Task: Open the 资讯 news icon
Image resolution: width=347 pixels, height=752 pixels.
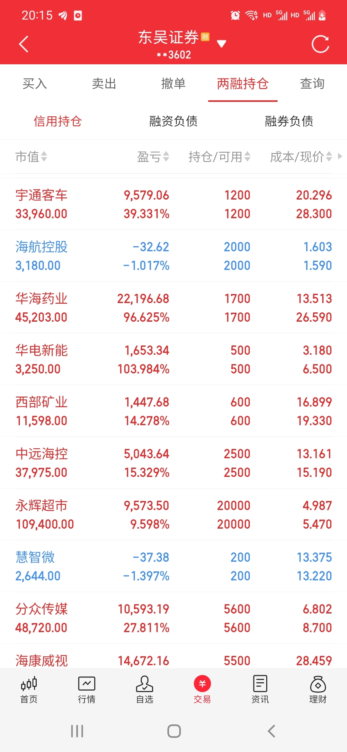Action: 260,690
